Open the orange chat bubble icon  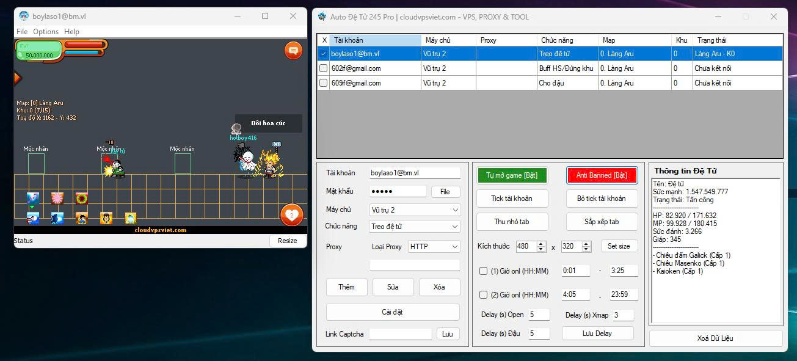pos(293,51)
